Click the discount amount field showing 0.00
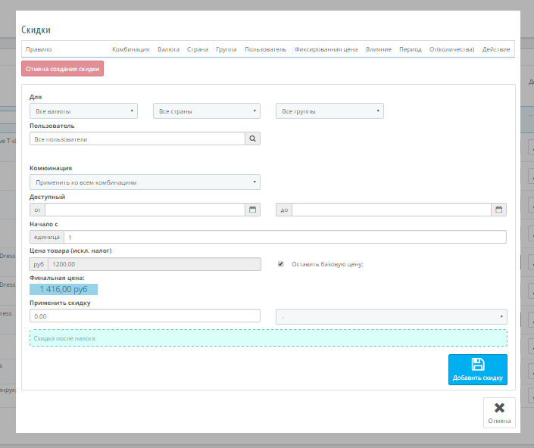 [145, 316]
